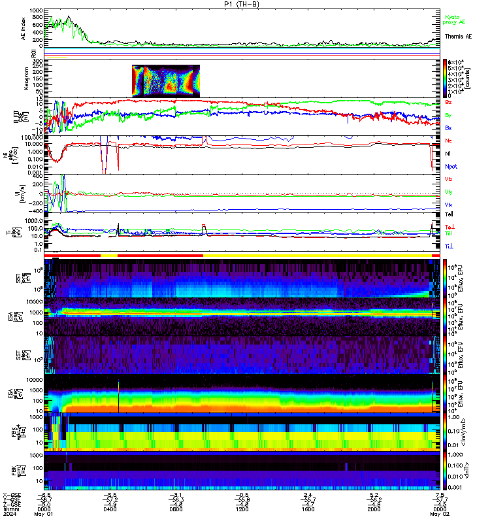Select the green Ti parallel legend label
Screen dimensions: 490x523
(x=448, y=233)
